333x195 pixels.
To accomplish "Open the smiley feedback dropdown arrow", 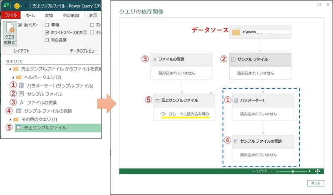I will [21, 6].
